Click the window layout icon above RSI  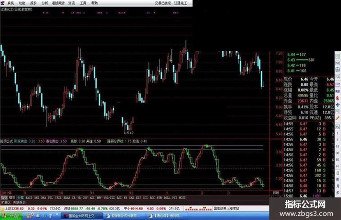tap(337, 85)
